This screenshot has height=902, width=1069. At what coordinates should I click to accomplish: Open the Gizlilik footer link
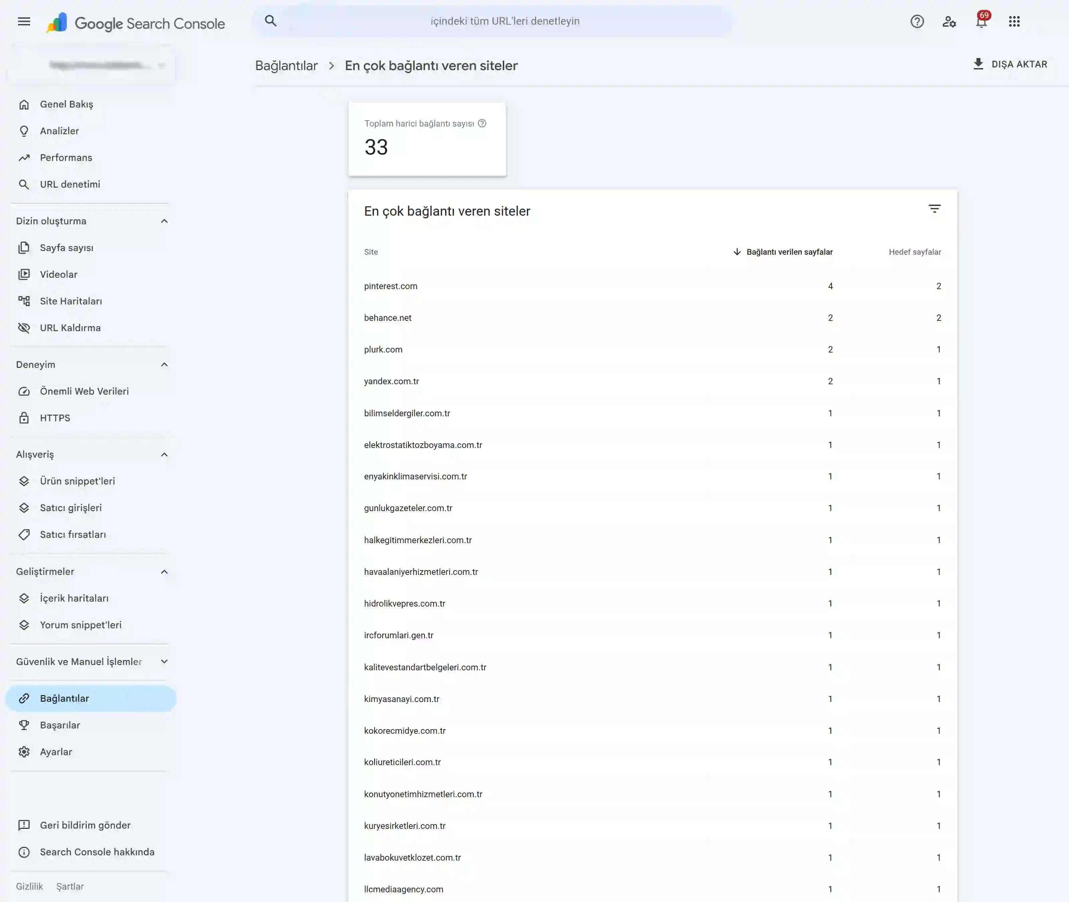[x=29, y=886]
